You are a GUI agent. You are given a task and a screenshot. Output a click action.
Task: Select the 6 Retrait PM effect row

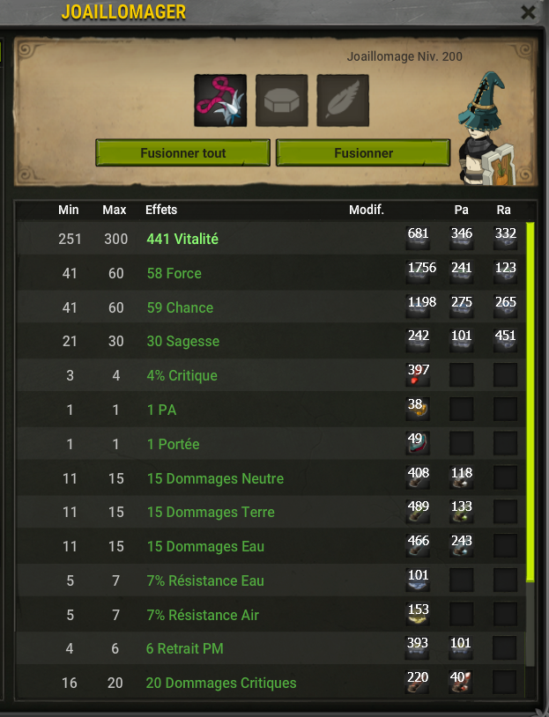tap(271, 648)
